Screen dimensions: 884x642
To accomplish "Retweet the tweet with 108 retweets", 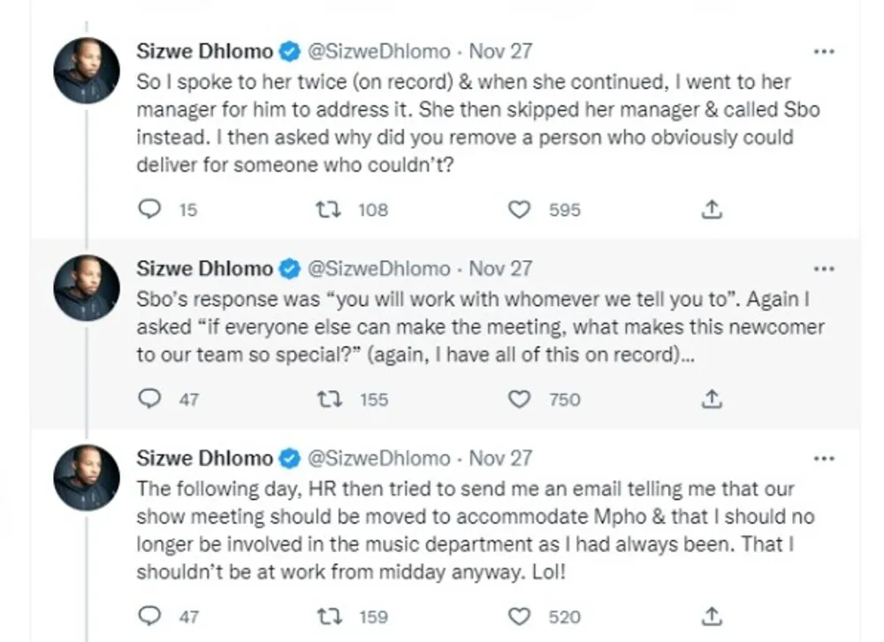I will [x=327, y=210].
